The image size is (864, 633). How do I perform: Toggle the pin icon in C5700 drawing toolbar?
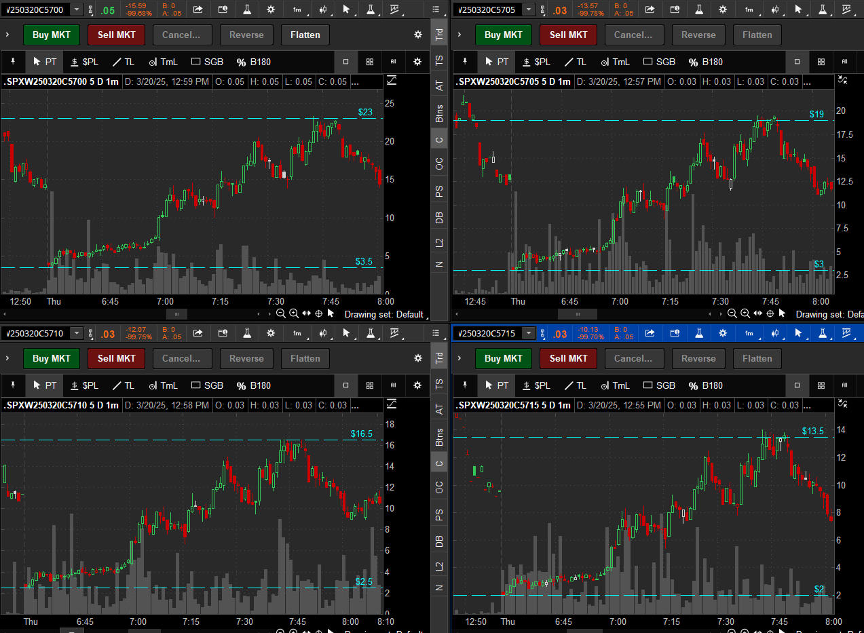pos(12,62)
